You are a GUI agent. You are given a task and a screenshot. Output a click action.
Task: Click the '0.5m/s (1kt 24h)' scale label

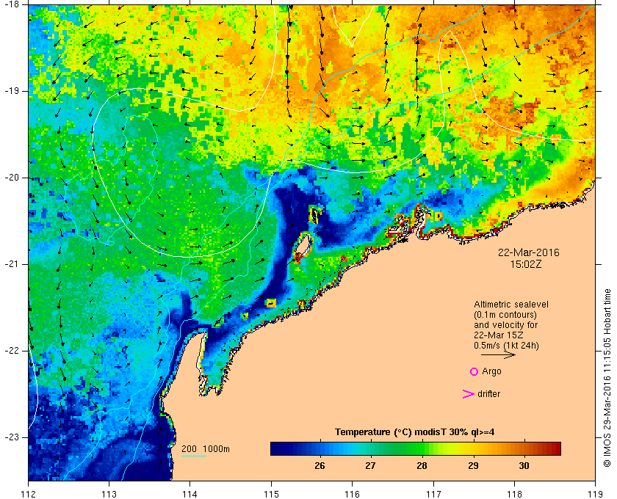coord(506,346)
